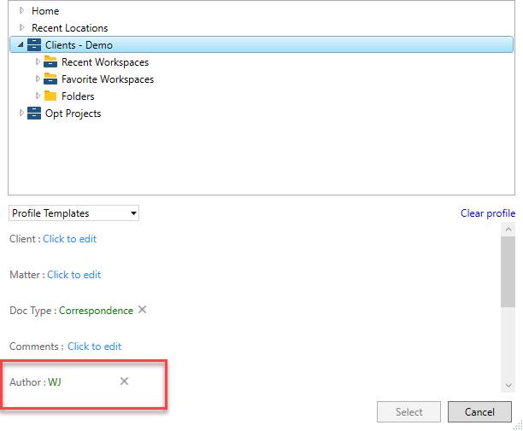Screen dimensions: 523x431
Task: Click the yellow Folders icon
Action: tap(50, 96)
